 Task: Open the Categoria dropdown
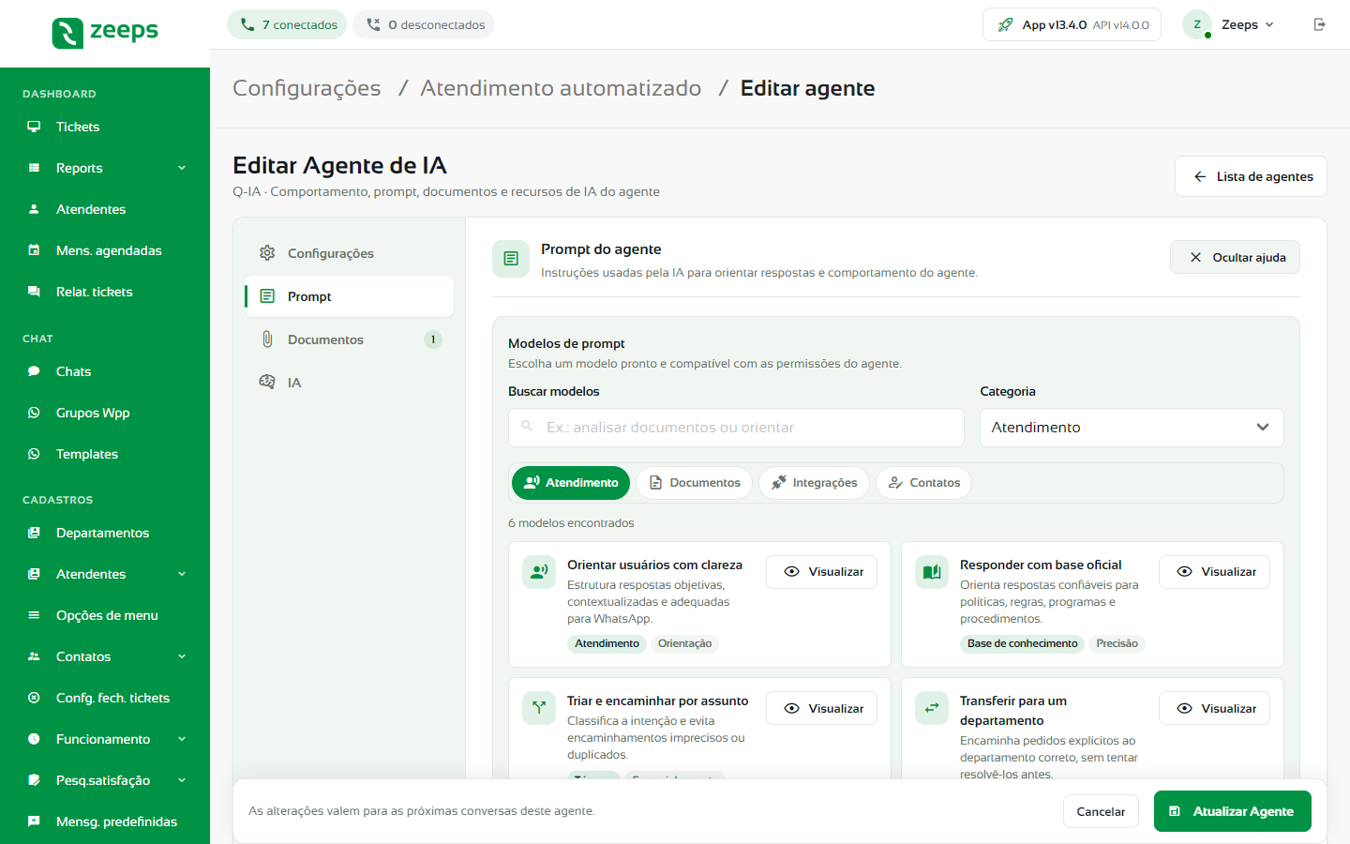coord(1132,428)
